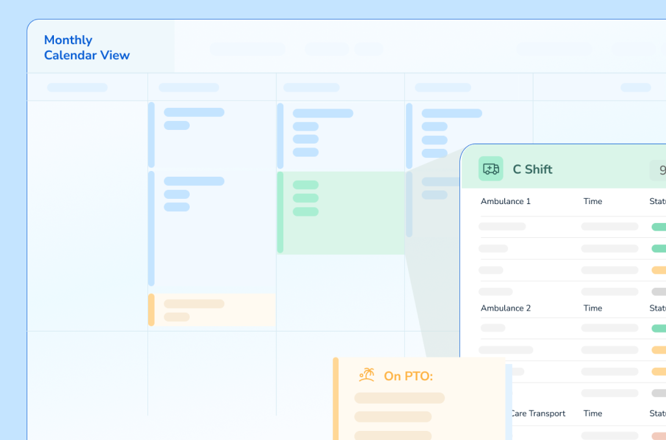Click the Care Transport section label

[539, 413]
